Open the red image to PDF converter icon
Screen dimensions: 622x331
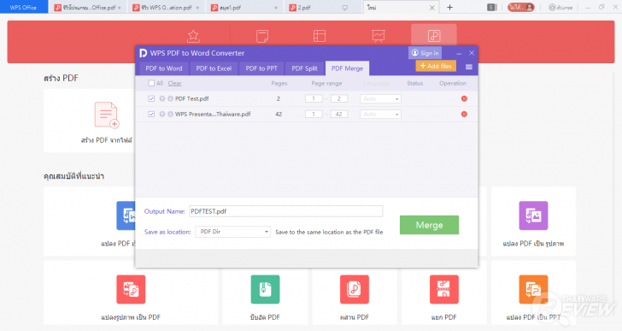click(x=131, y=289)
